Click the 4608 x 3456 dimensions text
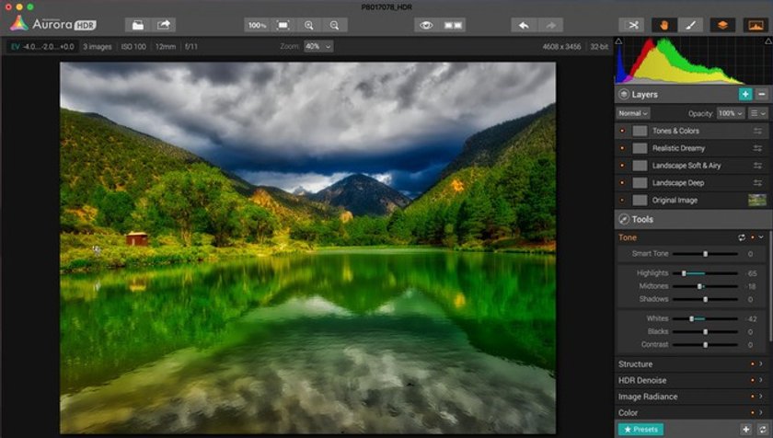The image size is (773, 438). [x=561, y=47]
